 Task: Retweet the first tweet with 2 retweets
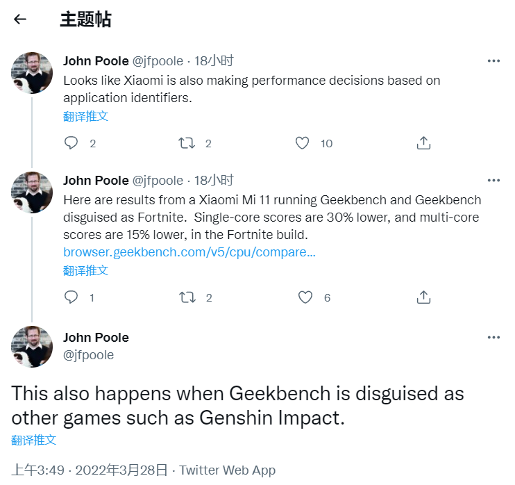pyautogui.click(x=187, y=143)
